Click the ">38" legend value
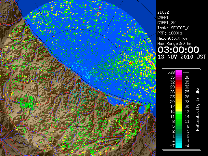Viewport: 208px width, 156px height. pyautogui.click(x=171, y=72)
